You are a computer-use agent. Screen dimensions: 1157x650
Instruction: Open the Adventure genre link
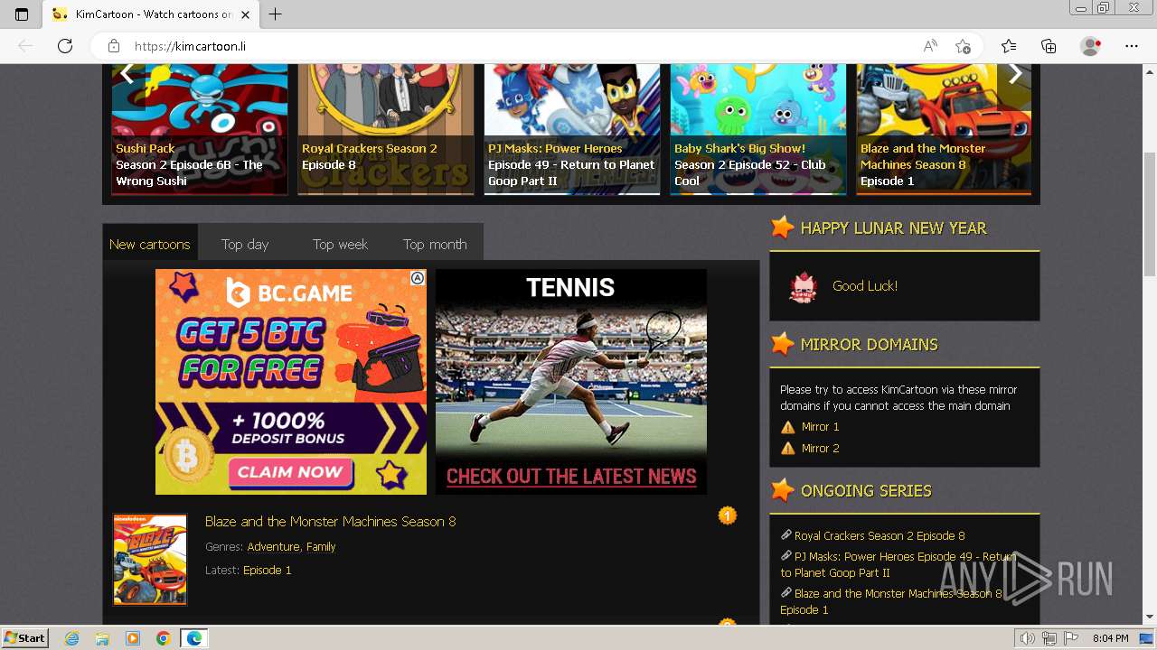click(x=273, y=547)
